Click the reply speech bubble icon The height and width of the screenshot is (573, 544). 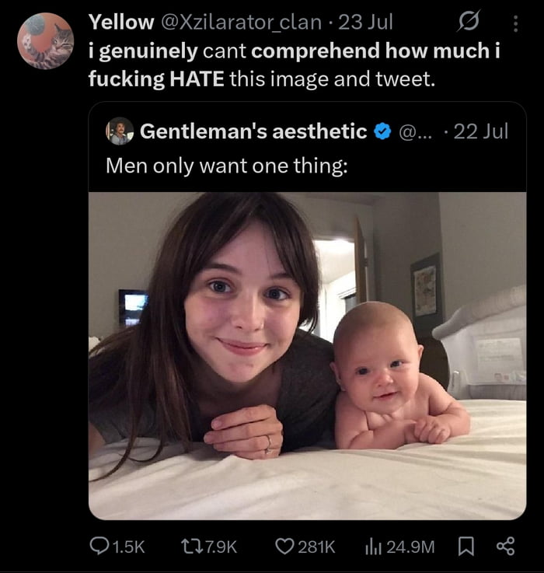99,547
